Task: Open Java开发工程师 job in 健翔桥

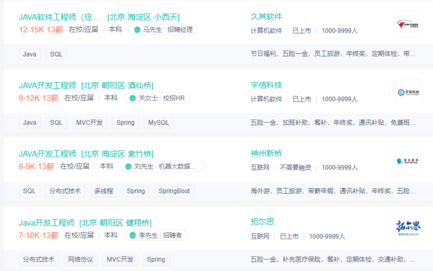Action: point(47,223)
